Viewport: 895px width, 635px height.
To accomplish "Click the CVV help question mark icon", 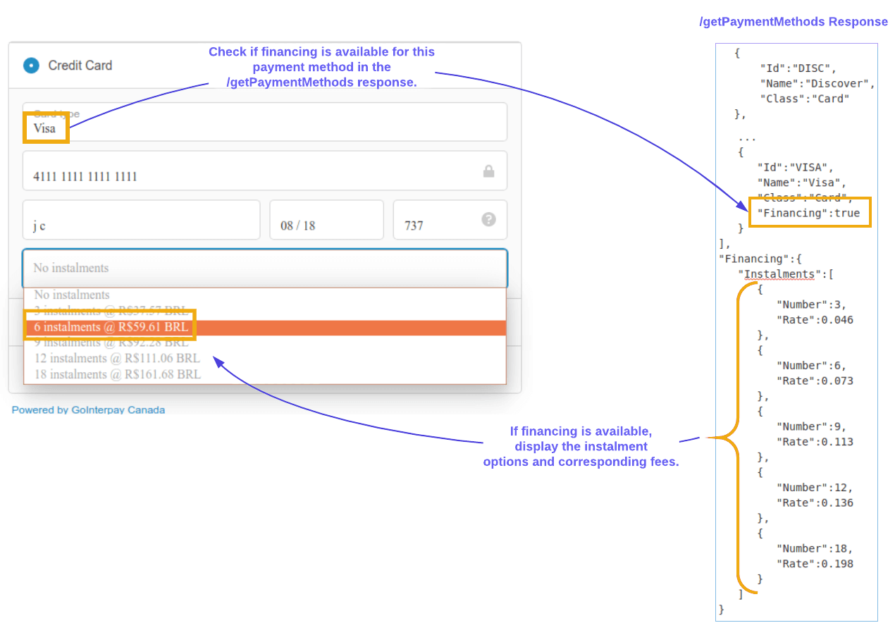I will tap(489, 219).
